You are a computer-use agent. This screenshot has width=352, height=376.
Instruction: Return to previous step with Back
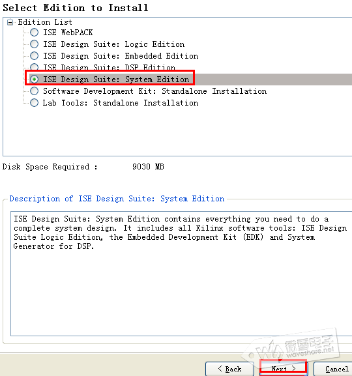coord(229,369)
